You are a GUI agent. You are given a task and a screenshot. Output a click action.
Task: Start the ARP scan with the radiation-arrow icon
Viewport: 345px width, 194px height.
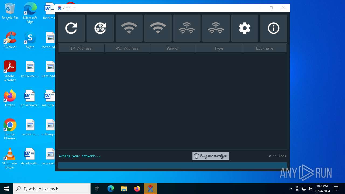pos(100,28)
